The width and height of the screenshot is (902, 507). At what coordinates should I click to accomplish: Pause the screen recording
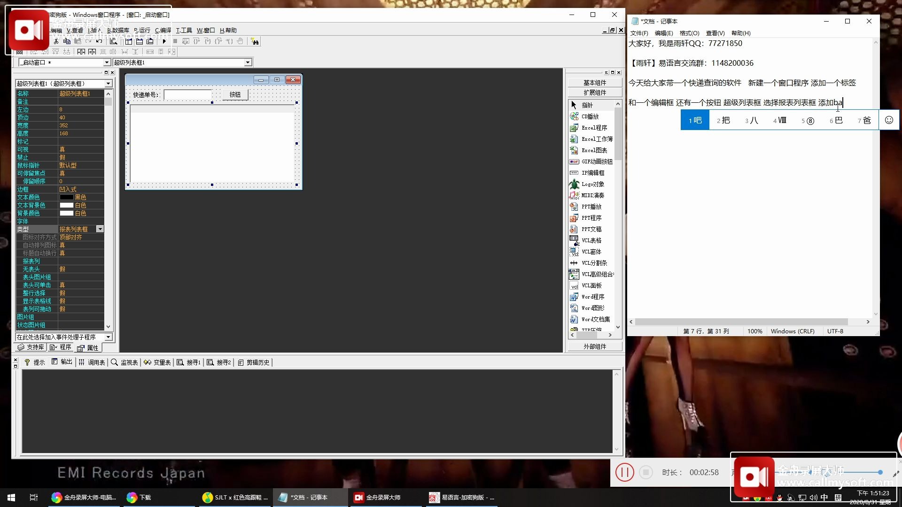coord(625,472)
